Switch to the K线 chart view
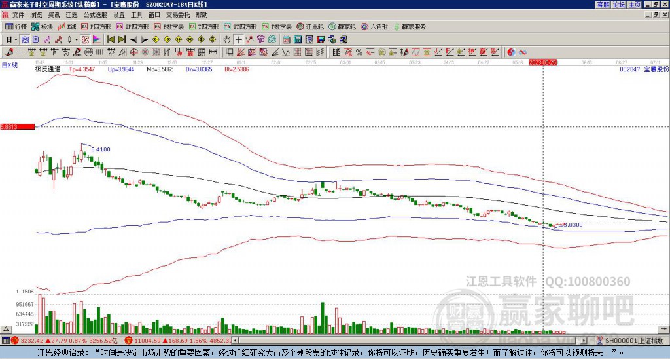This screenshot has width=670, height=359. (67, 26)
